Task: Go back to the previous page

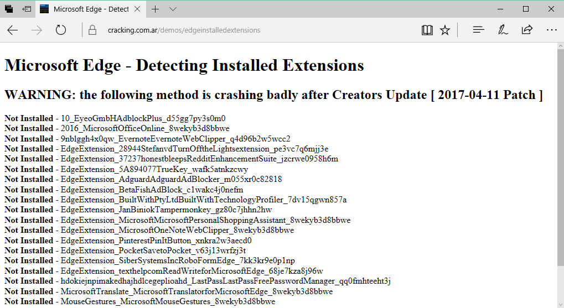Action: tap(13, 30)
